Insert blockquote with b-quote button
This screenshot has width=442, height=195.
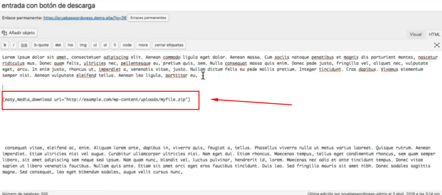click(41, 45)
